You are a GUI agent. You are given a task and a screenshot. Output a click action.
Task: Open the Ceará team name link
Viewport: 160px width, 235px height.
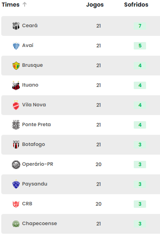(x=30, y=26)
